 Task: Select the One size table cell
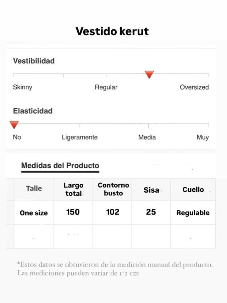pos(34,212)
